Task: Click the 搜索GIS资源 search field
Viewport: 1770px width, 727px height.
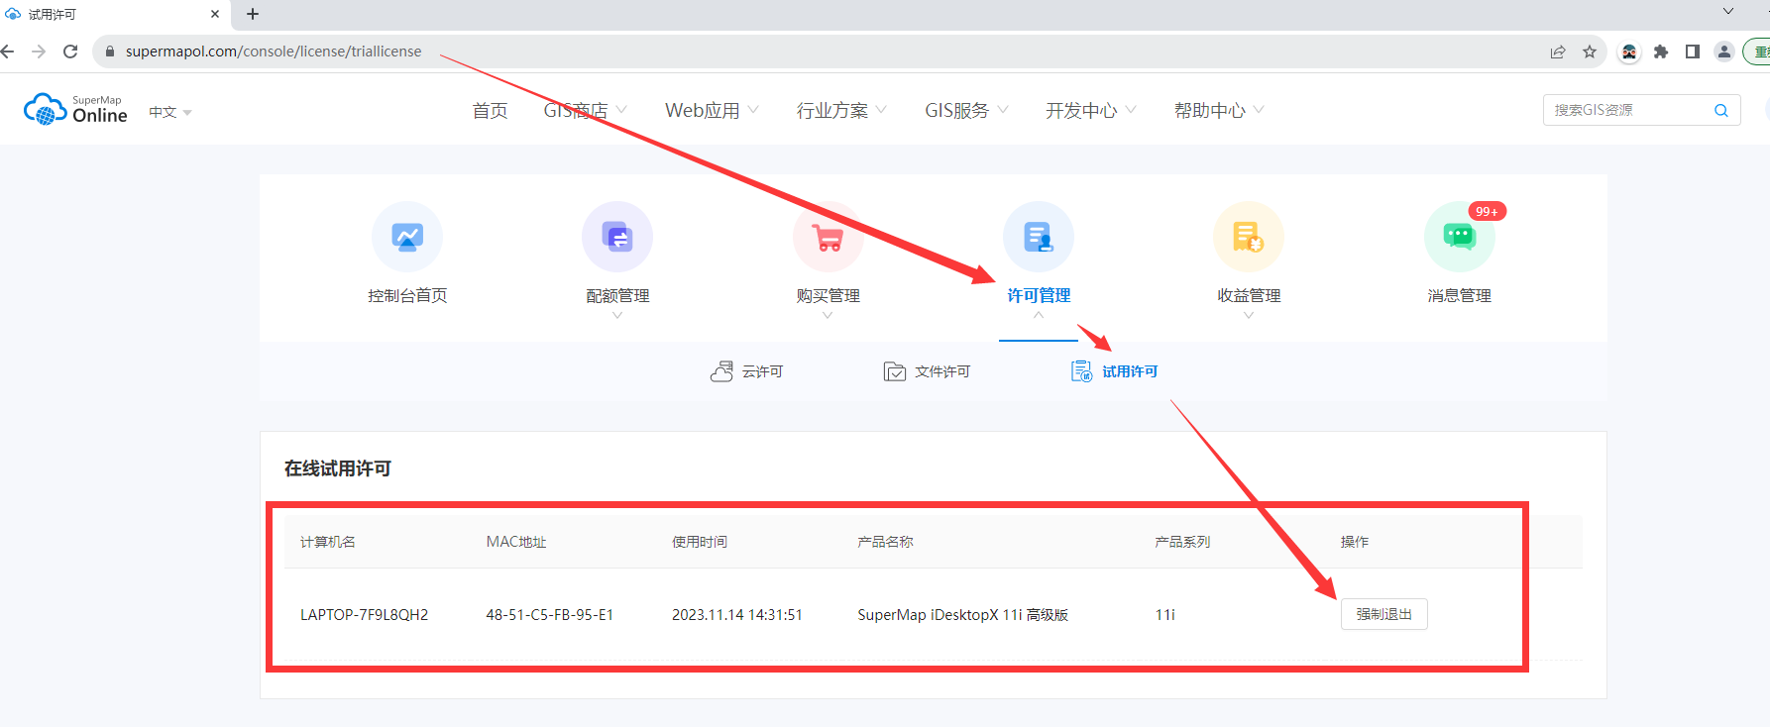Action: [1625, 110]
